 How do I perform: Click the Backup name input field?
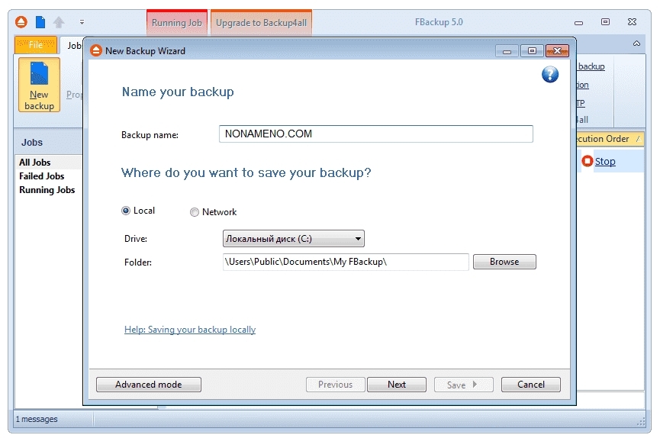[376, 134]
